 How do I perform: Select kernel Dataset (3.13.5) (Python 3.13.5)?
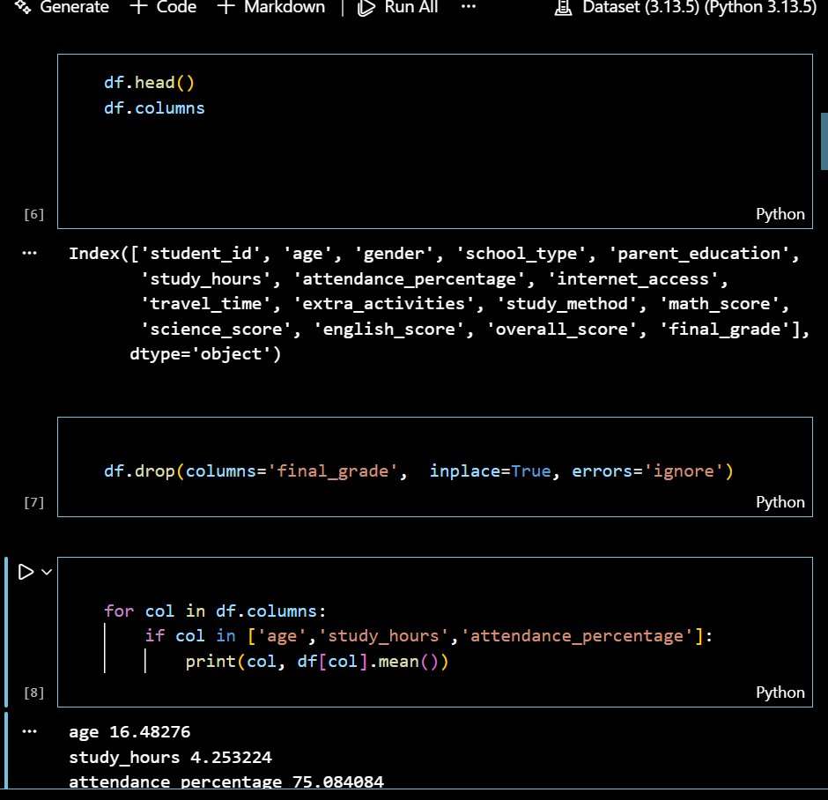pyautogui.click(x=685, y=7)
